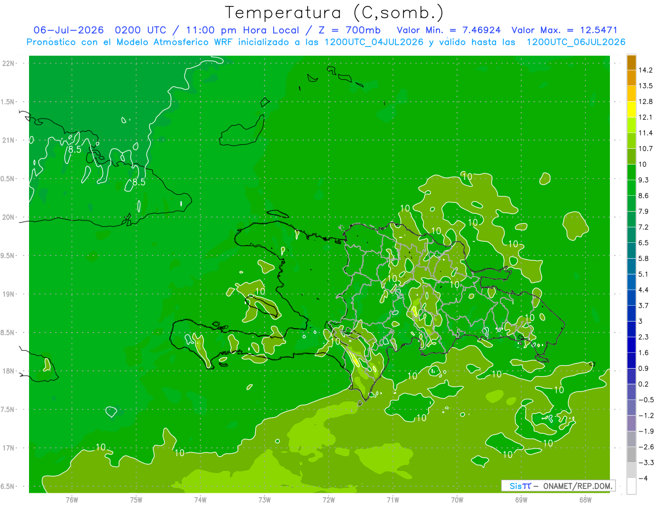Image resolution: width=657 pixels, height=507 pixels.
Task: Click the '71W' longitude axis label
Action: pyautogui.click(x=393, y=500)
